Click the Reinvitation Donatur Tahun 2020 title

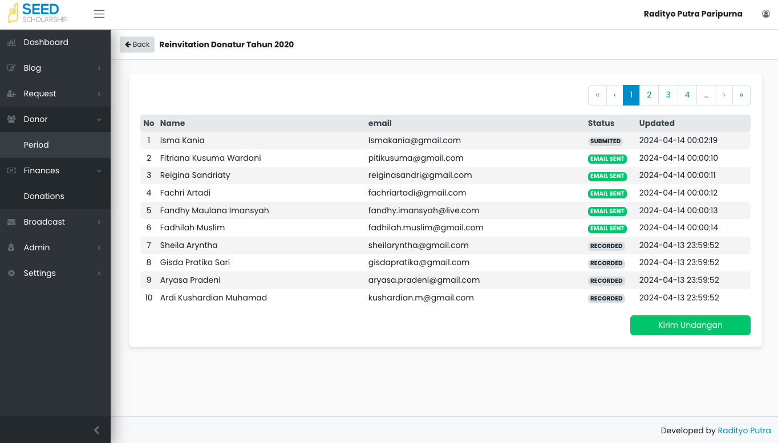226,44
